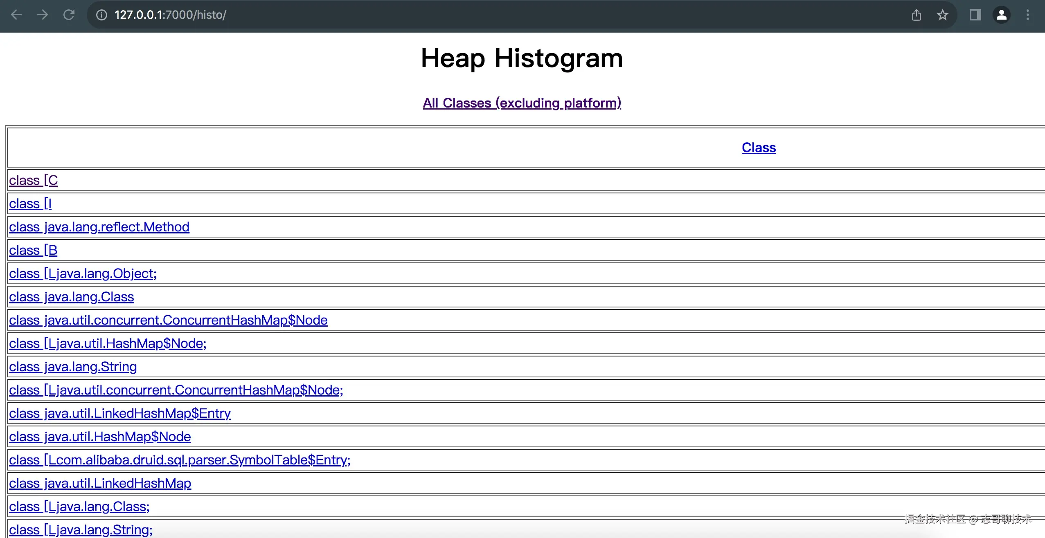Image resolution: width=1045 pixels, height=538 pixels.
Task: Toggle the browser side panel
Action: [975, 15]
